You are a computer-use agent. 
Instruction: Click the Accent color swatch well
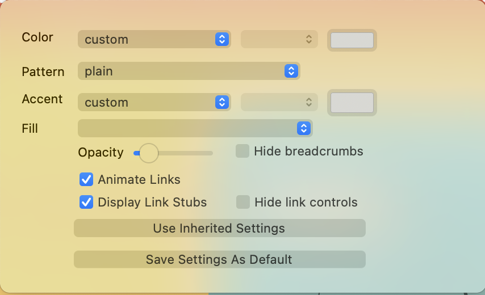[x=352, y=103]
